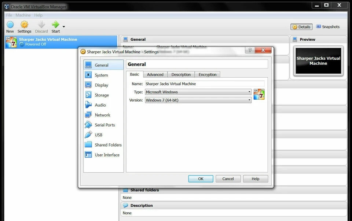
Task: Click the question mark help icon in dialog title
Action: click(250, 50)
